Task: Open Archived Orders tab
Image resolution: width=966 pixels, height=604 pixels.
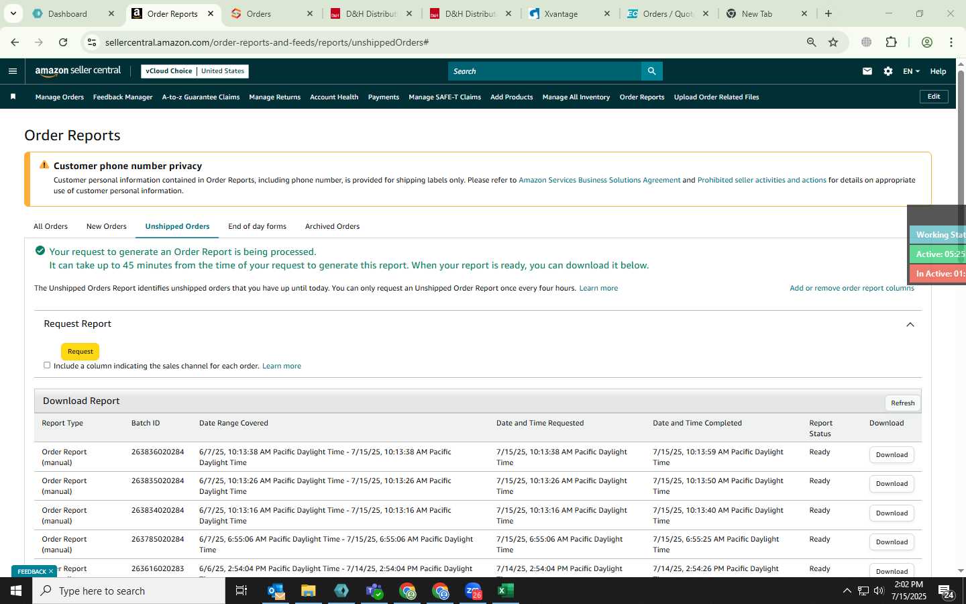Action: [332, 226]
